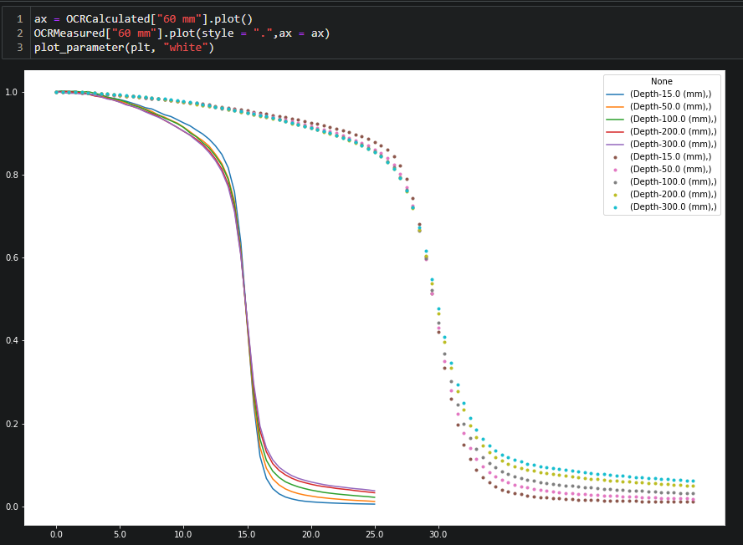Screen dimensions: 743x545
Task: Click the legend title labeled None
Action: pyautogui.click(x=661, y=81)
